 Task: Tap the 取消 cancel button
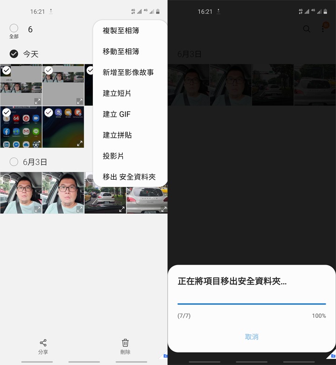tap(252, 337)
